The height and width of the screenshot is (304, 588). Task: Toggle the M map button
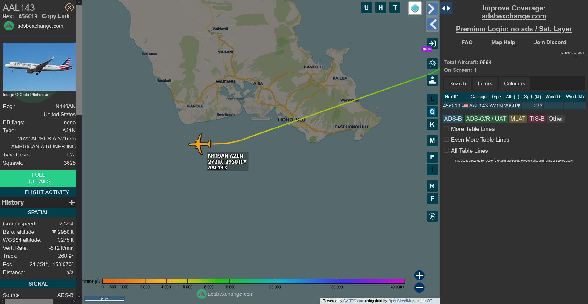coord(432,141)
